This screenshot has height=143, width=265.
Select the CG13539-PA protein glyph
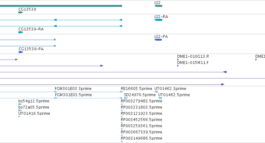[x=21, y=52]
